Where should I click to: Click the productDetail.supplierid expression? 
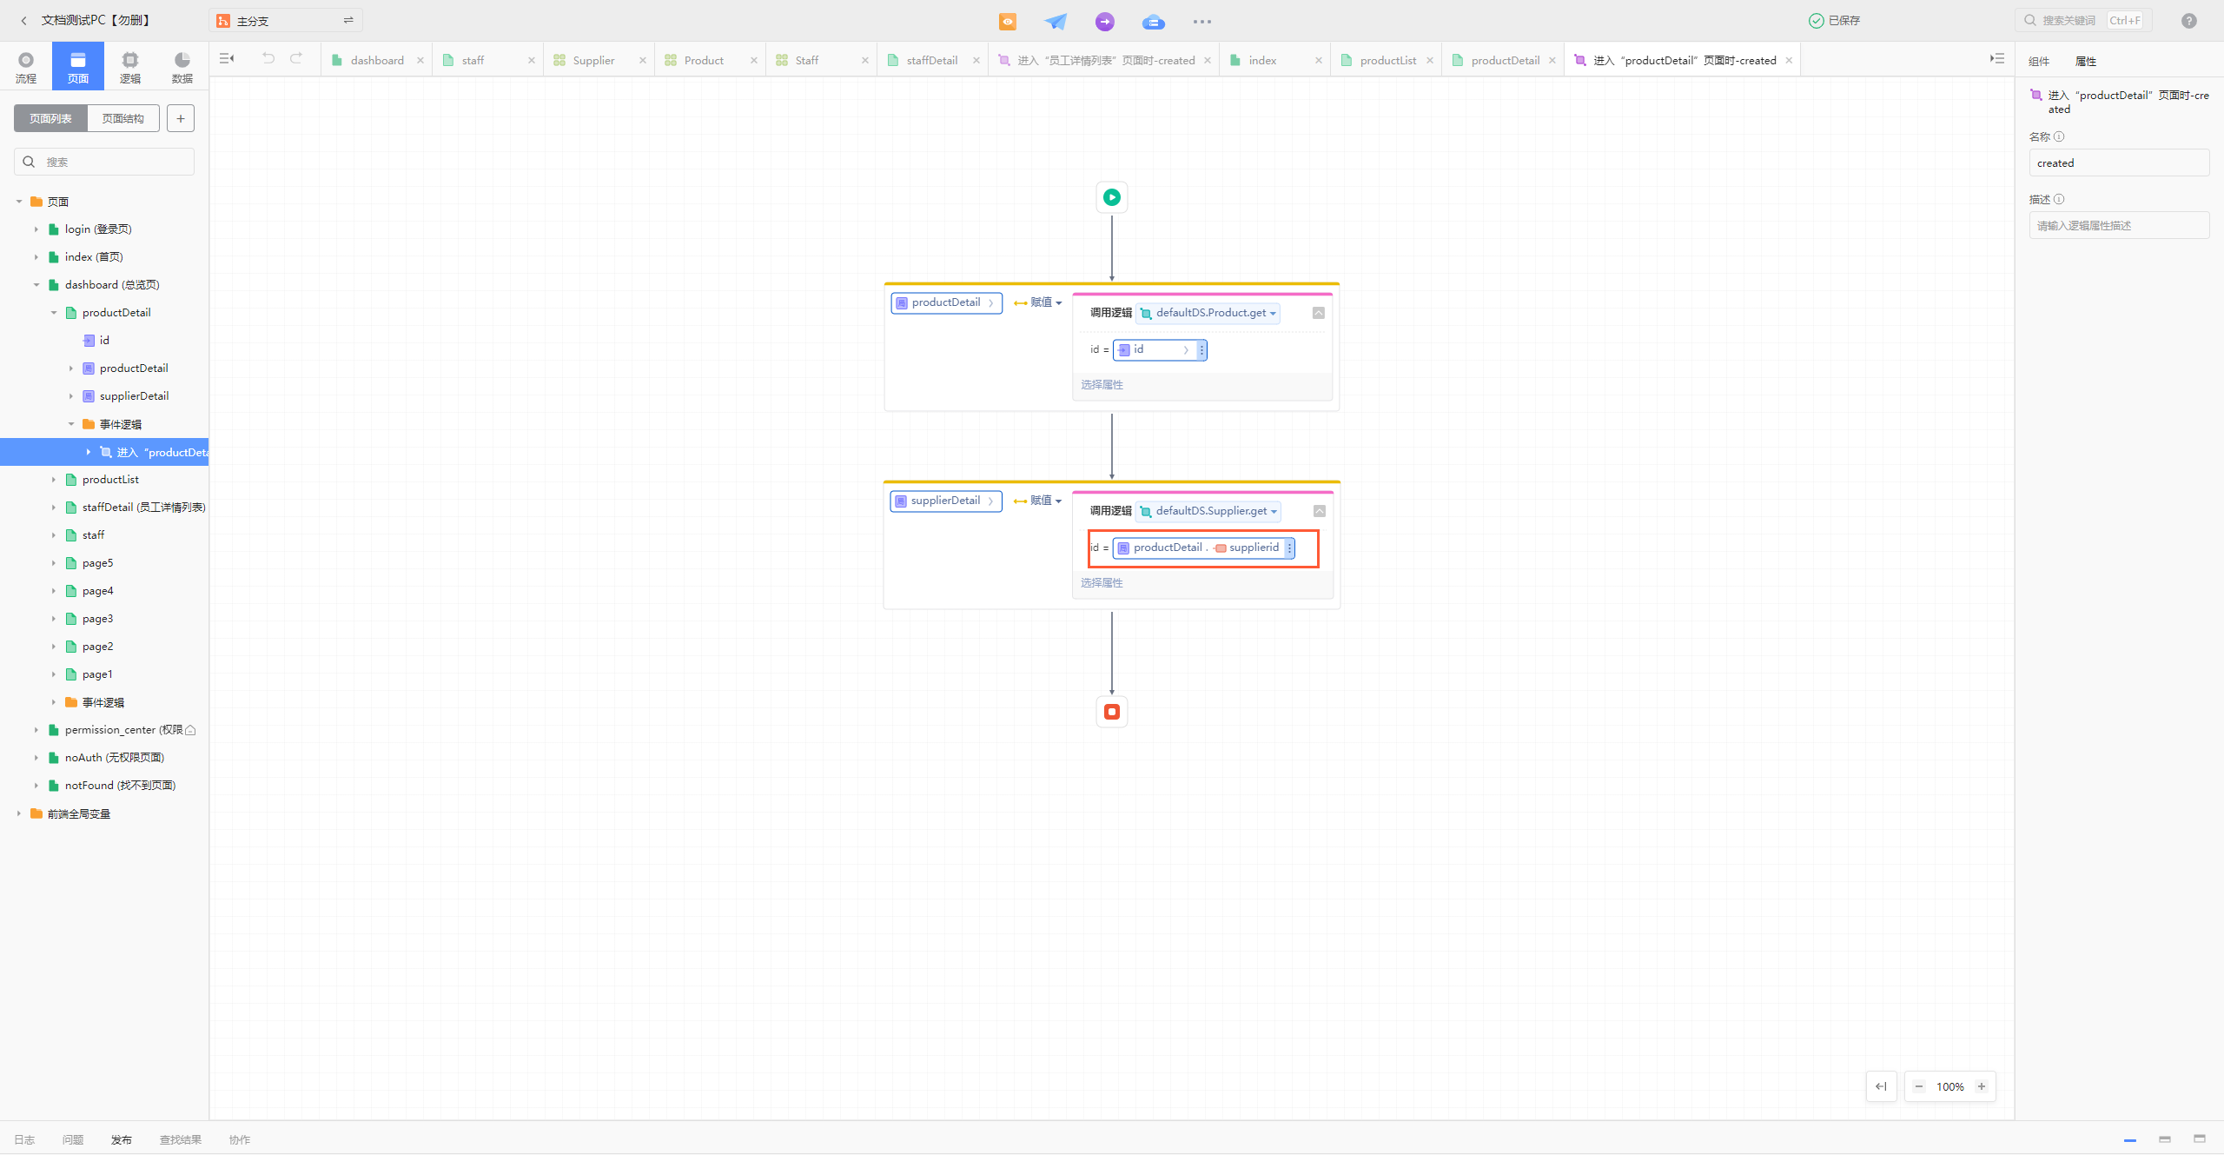tap(1203, 548)
